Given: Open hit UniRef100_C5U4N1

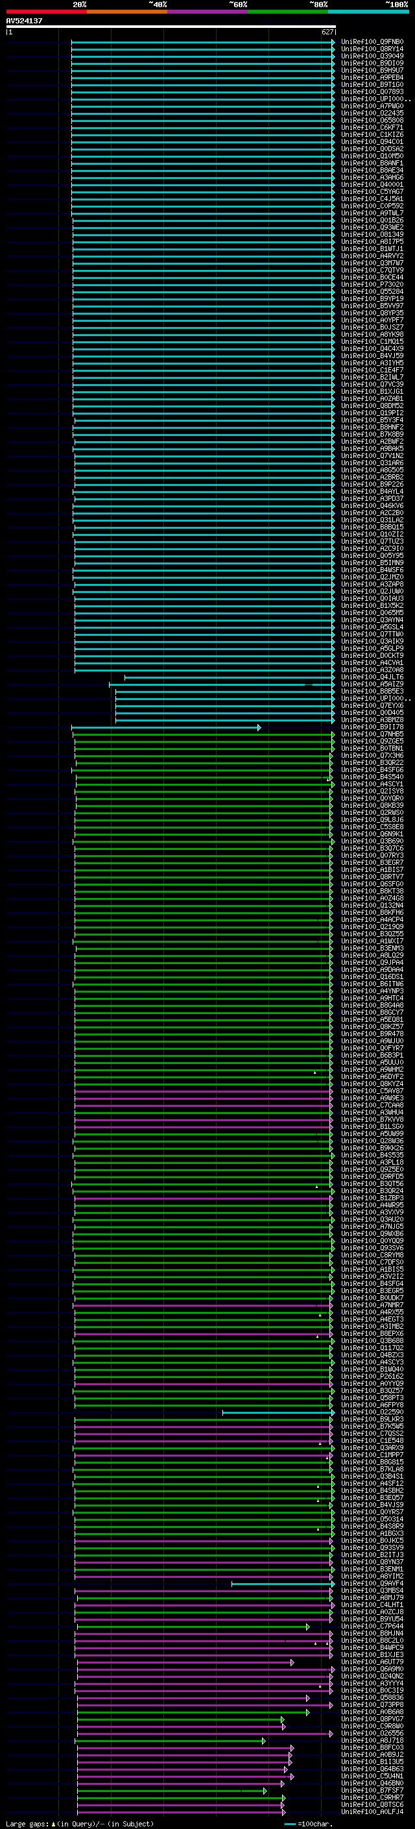Looking at the screenshot, I should (x=372, y=1776).
